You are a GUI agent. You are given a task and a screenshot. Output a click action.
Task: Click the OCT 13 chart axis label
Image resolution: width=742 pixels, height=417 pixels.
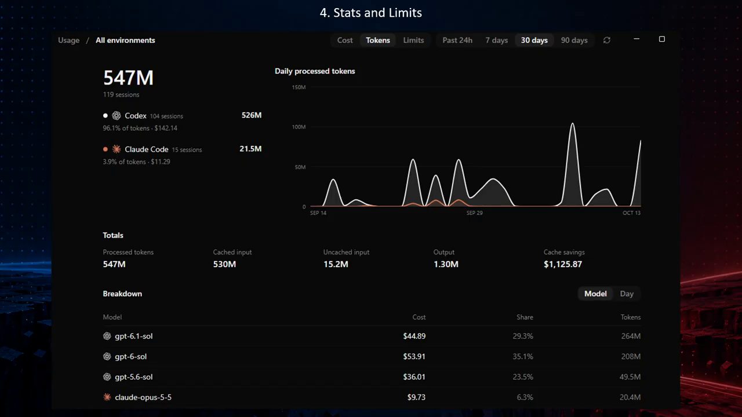[x=631, y=213]
